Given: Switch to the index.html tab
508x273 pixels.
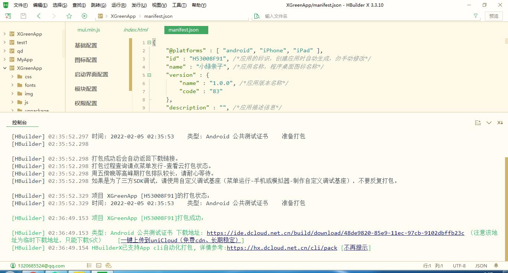Looking at the screenshot, I should pos(136,30).
